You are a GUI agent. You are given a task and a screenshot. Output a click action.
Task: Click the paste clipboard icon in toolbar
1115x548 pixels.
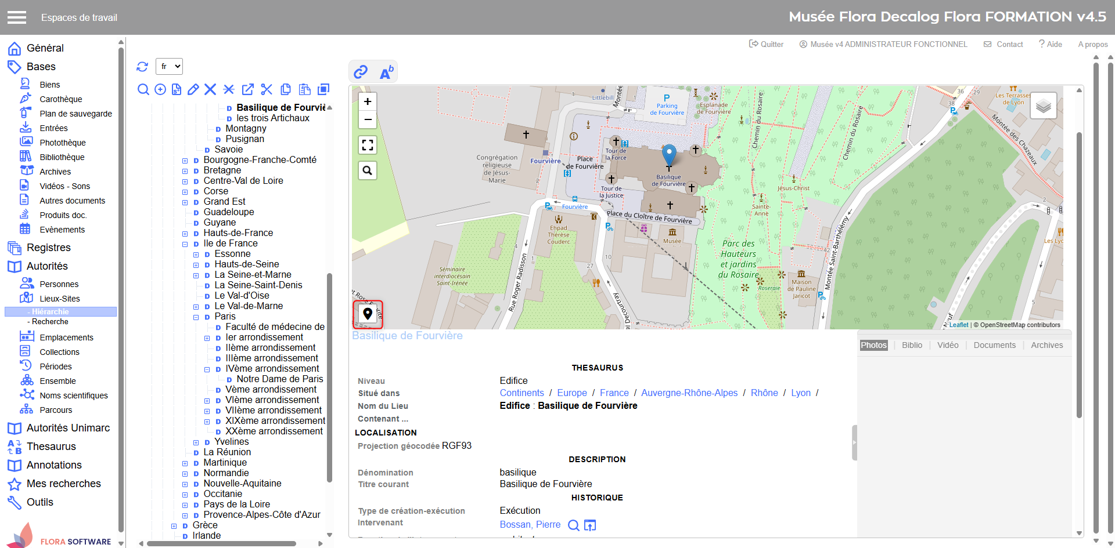coord(304,89)
